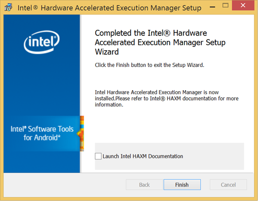The image size is (258, 201).
Task: Close the setup wizard with the red X
Action: click(x=243, y=6)
